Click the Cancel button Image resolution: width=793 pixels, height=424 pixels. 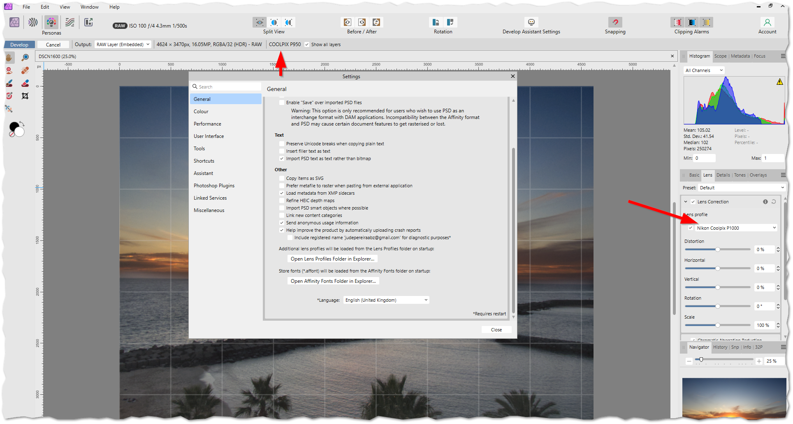click(x=53, y=44)
